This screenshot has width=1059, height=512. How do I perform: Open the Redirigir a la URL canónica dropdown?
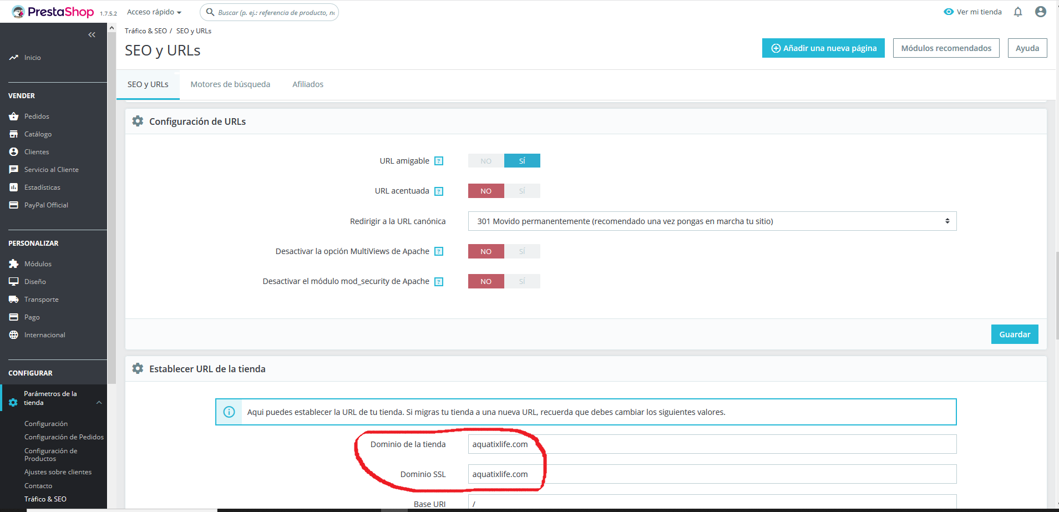[712, 221]
